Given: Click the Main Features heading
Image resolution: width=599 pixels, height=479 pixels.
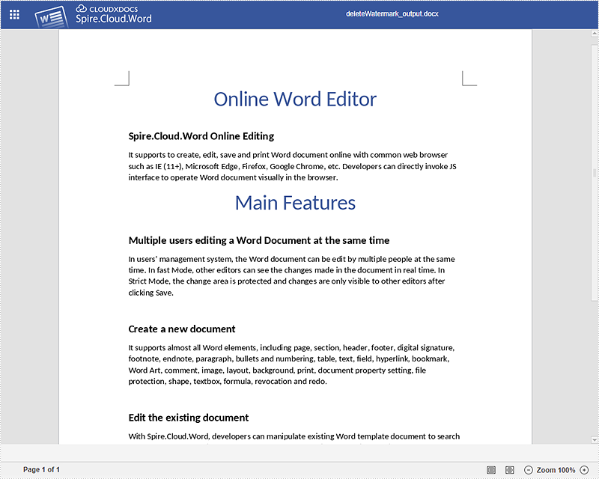Looking at the screenshot, I should [295, 203].
